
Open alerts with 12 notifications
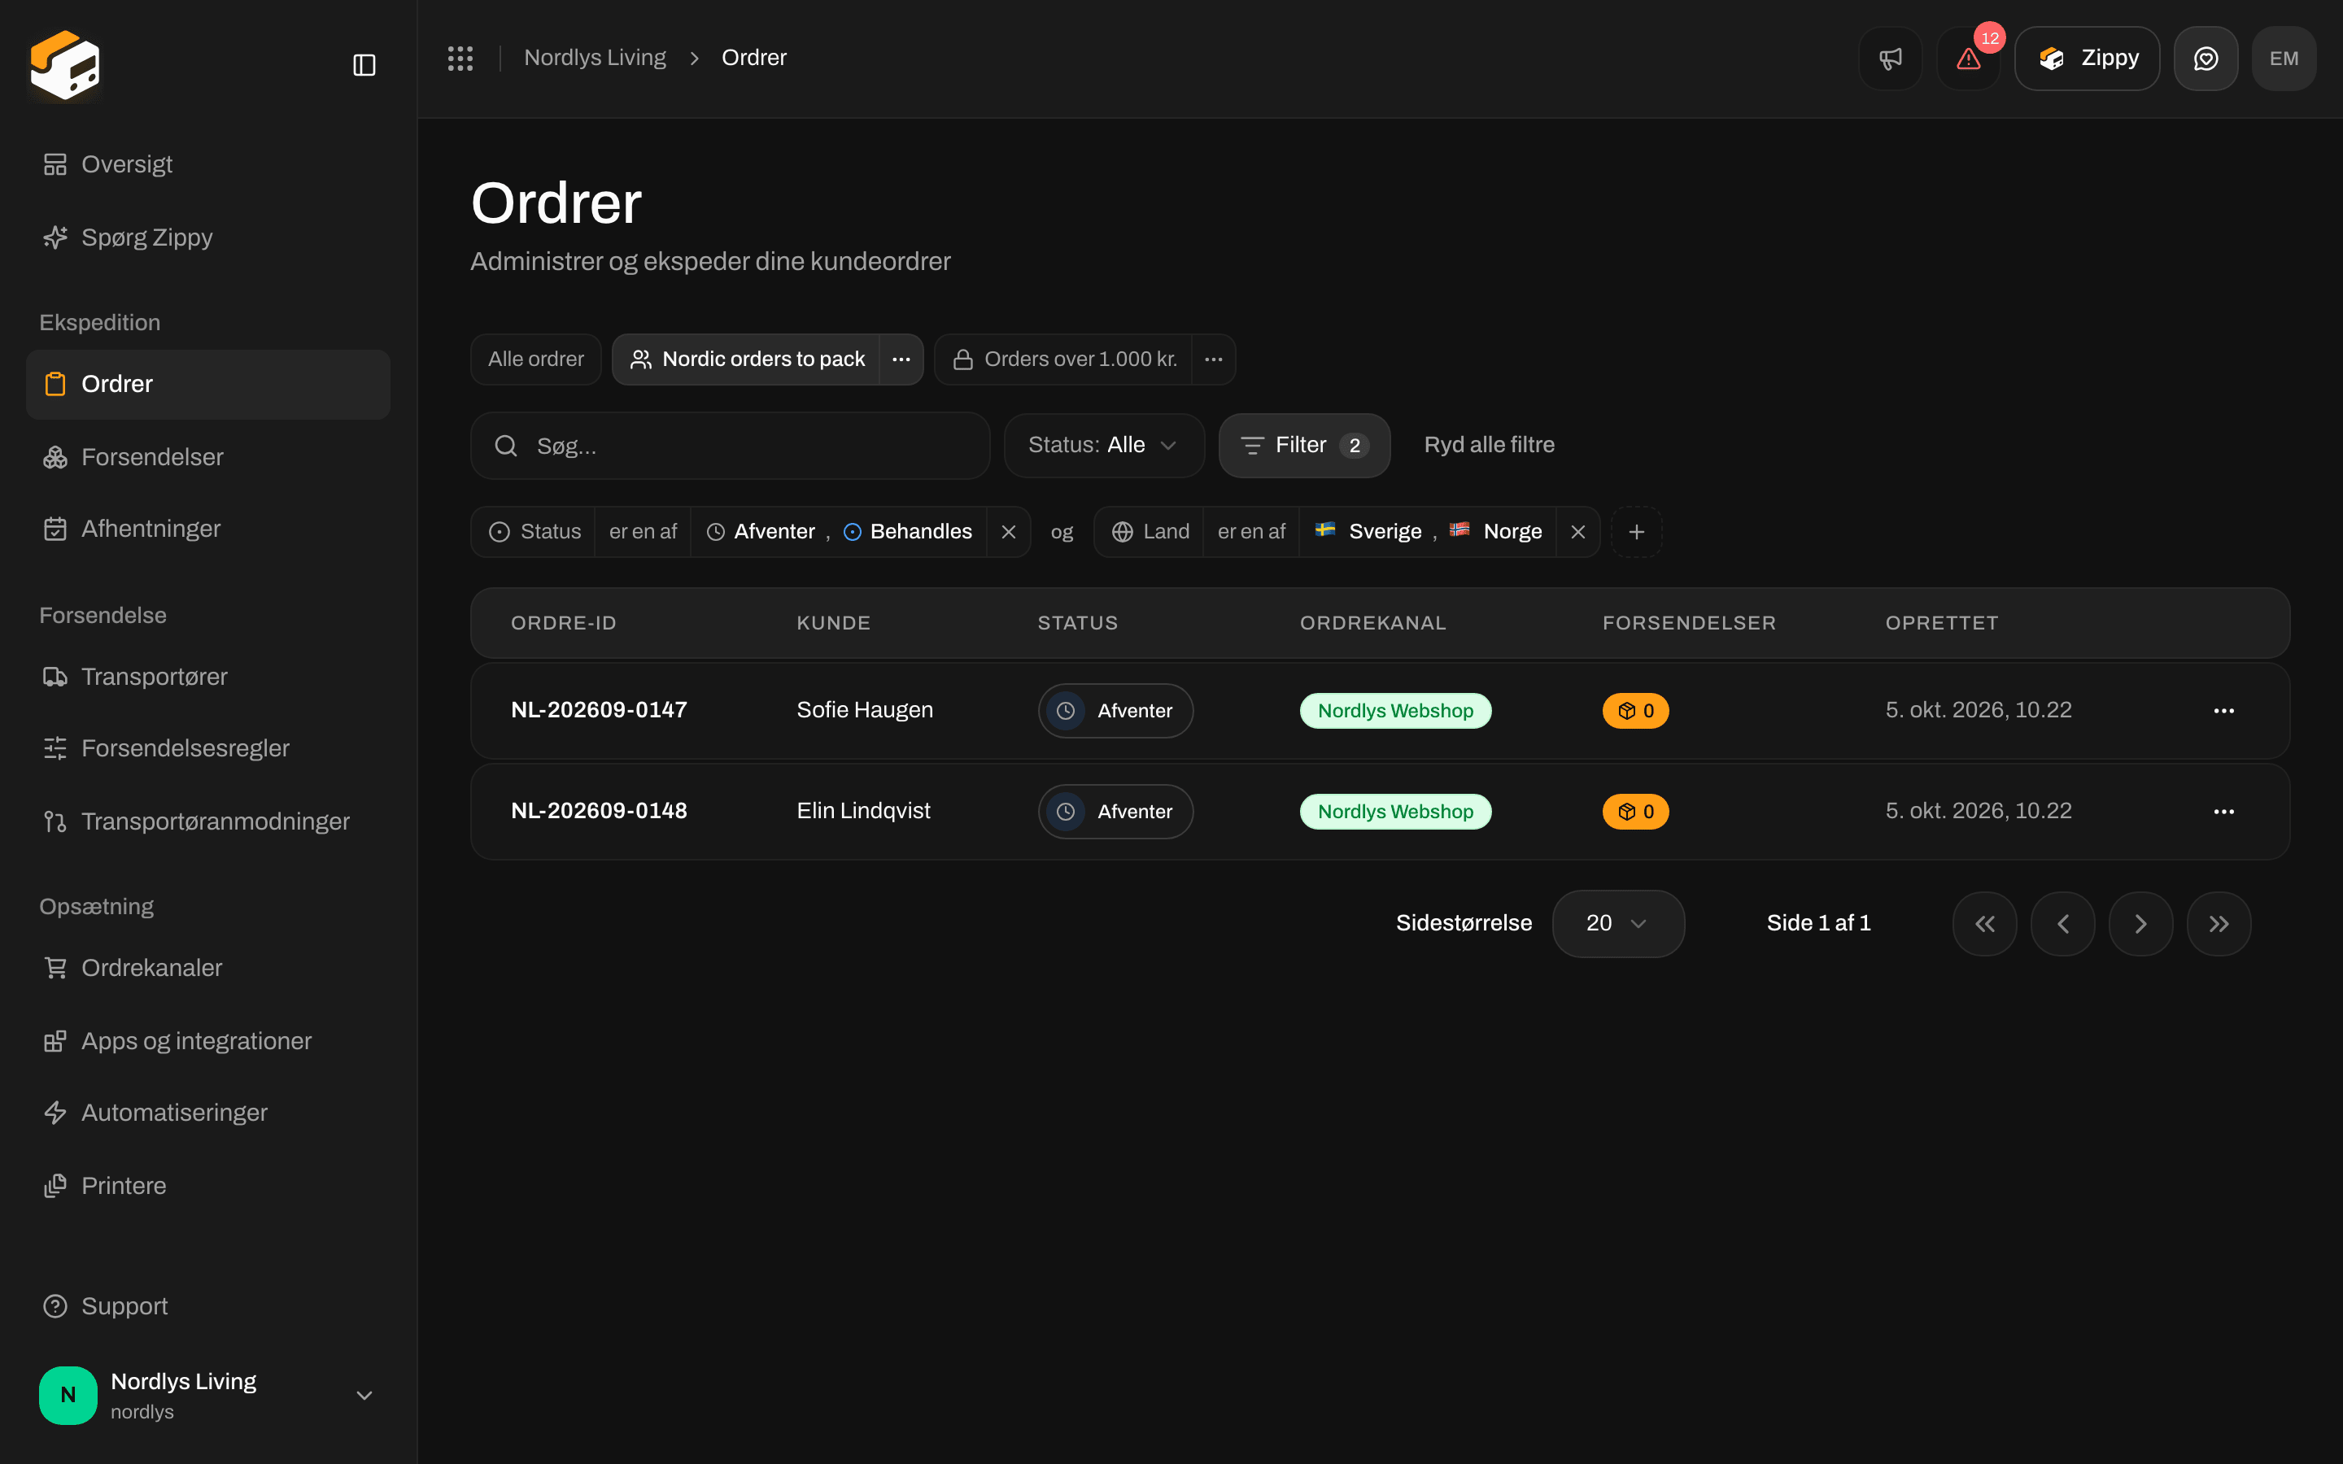coord(1968,58)
